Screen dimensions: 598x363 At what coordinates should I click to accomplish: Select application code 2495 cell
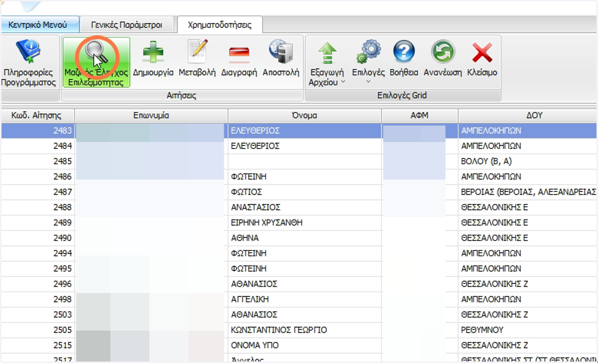37,269
